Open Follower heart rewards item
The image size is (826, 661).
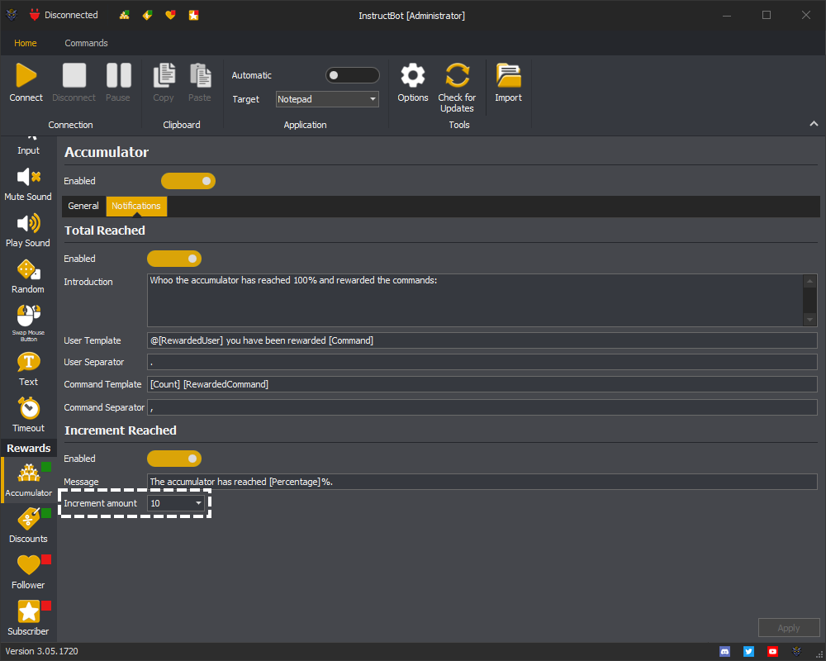pyautogui.click(x=28, y=572)
